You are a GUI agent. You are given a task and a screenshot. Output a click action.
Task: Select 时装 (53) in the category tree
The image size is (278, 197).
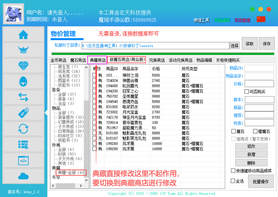coord(67,154)
